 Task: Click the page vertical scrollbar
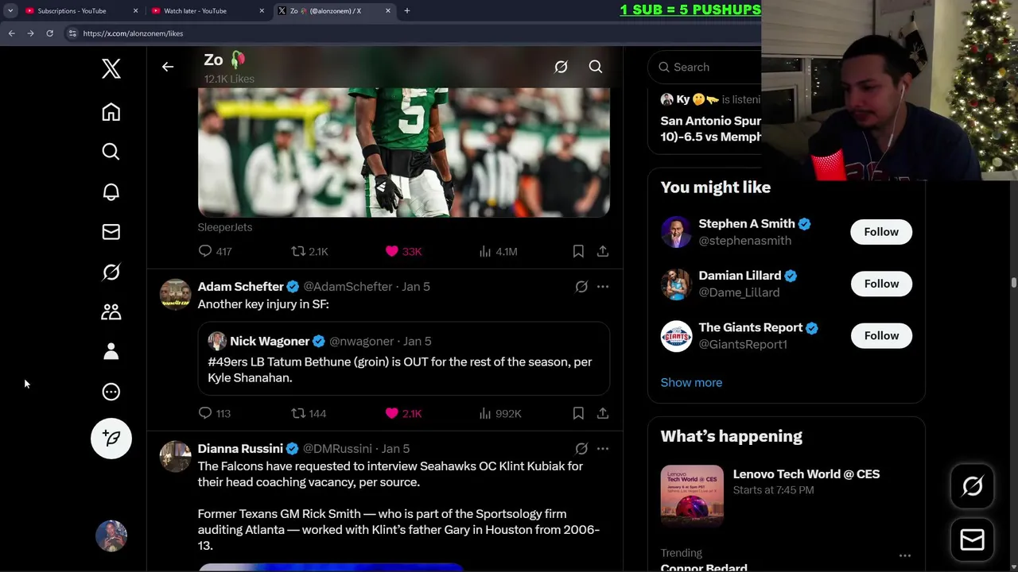click(1013, 283)
